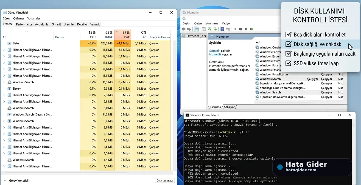Sort by the Bellek 53% column header

(105, 35)
